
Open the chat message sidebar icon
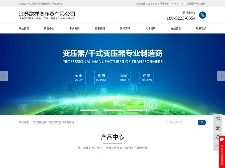(216, 137)
